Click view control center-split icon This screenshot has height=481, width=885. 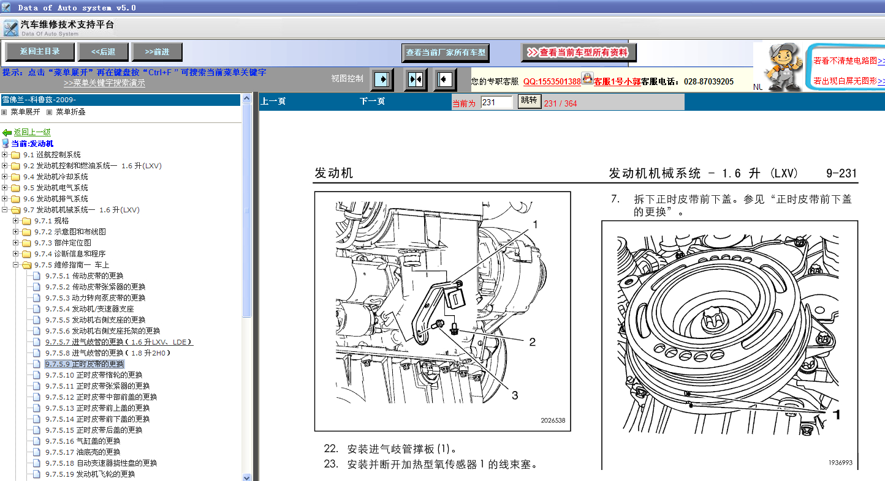pyautogui.click(x=416, y=79)
